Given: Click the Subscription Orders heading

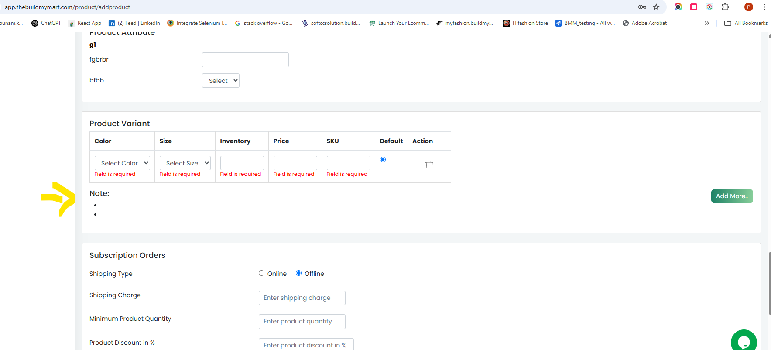Looking at the screenshot, I should [127, 255].
